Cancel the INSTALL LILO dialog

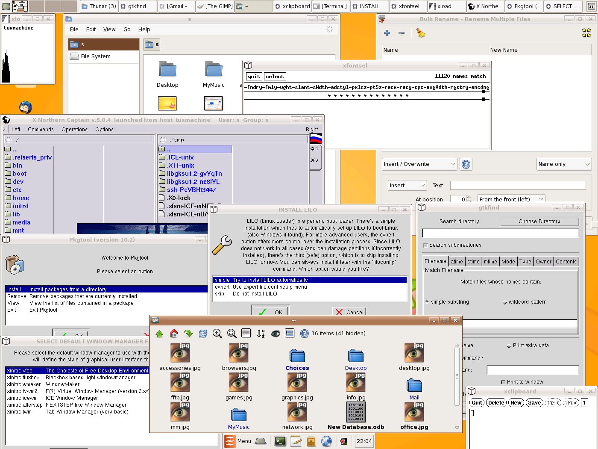click(x=349, y=312)
